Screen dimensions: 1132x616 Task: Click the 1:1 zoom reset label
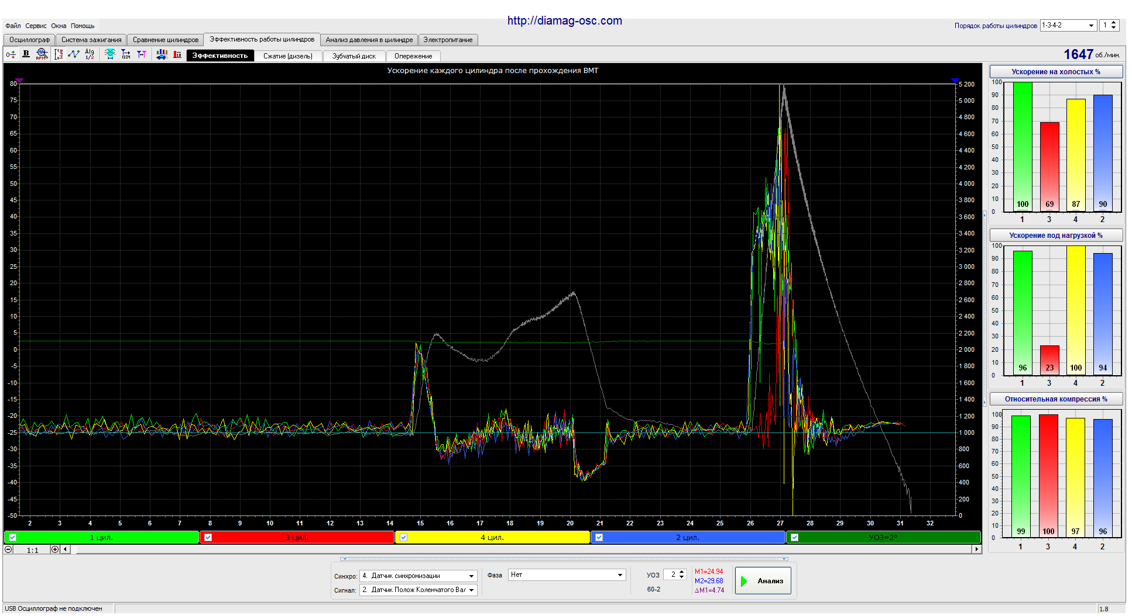[x=33, y=550]
